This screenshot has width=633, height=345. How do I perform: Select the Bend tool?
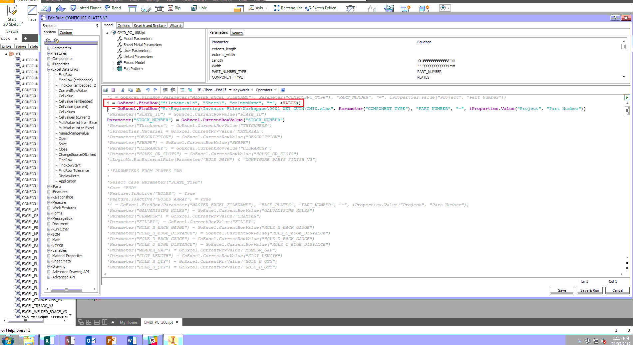click(113, 8)
